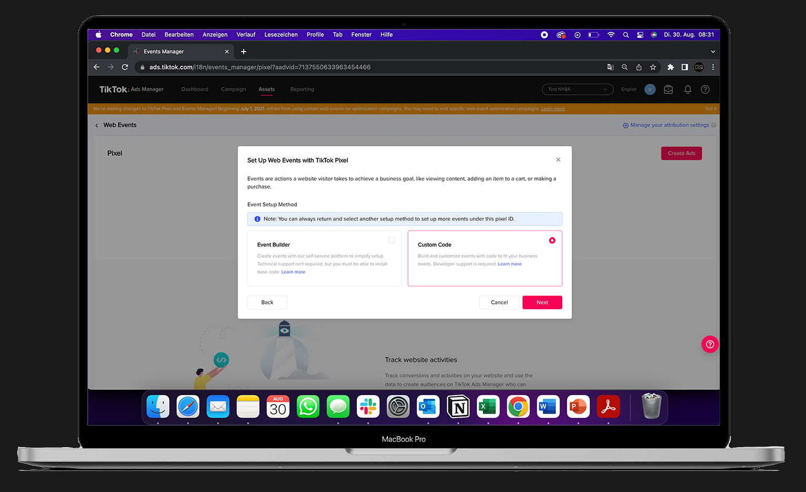This screenshot has width=806, height=492.
Task: Go Back in the setup dialog
Action: tap(267, 302)
